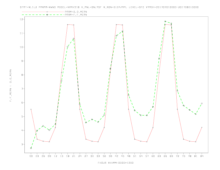The image size is (220, 170).
Task: Click the x-axis tick label 18
Action: [67, 156]
